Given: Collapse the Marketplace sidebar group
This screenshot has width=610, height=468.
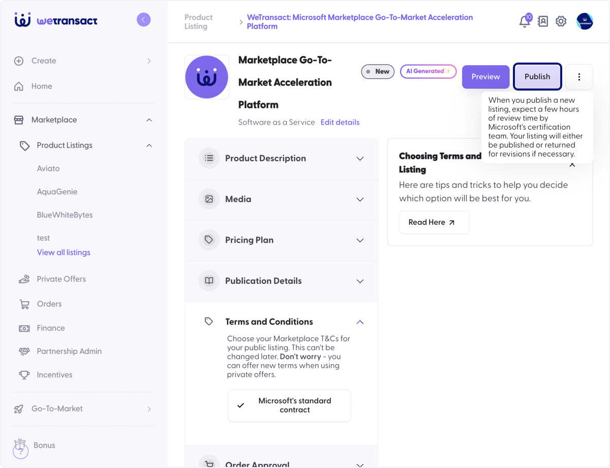Looking at the screenshot, I should pyautogui.click(x=149, y=120).
